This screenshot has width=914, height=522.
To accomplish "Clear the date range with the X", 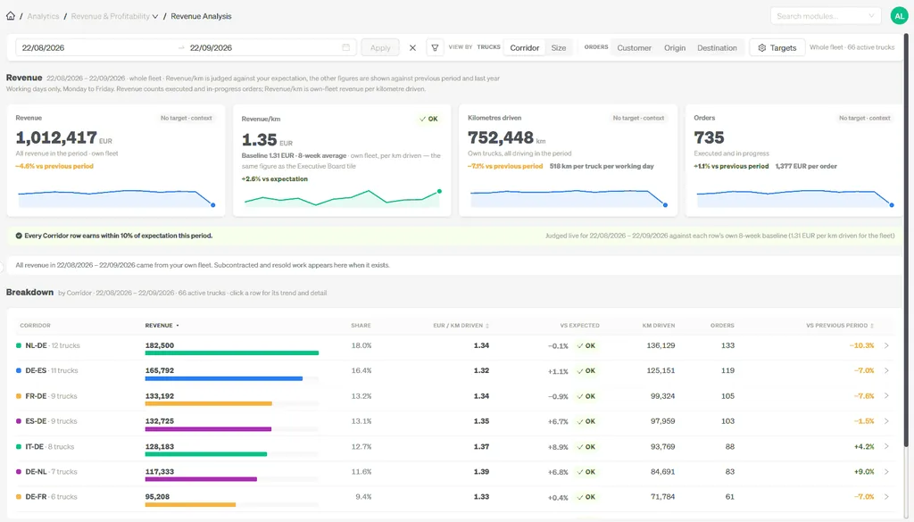I will (412, 48).
